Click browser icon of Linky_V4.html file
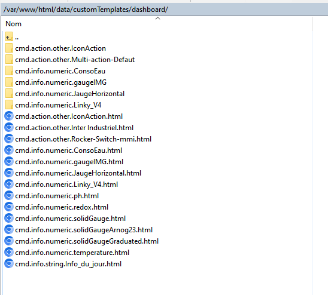The height and width of the screenshot is (295, 328). (x=9, y=184)
